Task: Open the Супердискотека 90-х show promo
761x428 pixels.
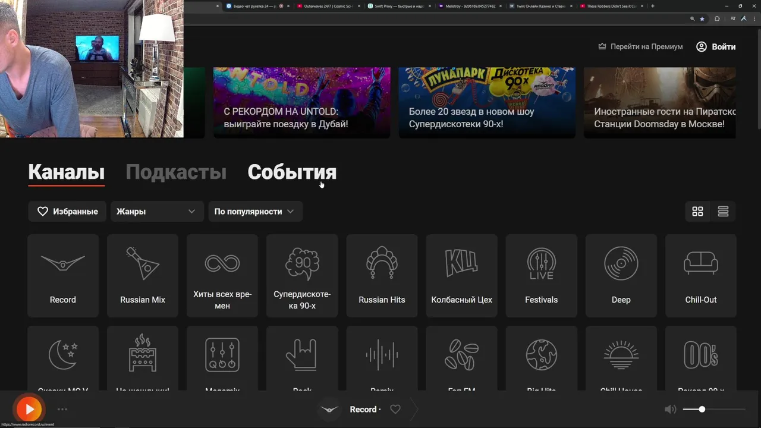Action: pyautogui.click(x=487, y=103)
